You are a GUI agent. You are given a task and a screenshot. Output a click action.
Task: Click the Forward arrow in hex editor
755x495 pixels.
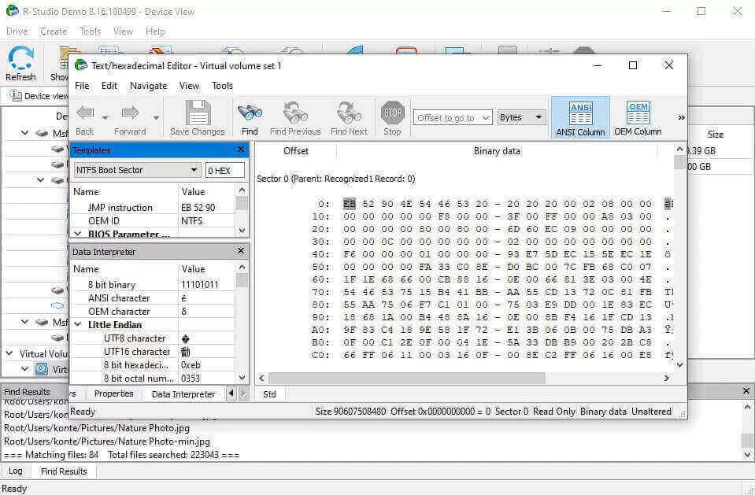click(130, 113)
